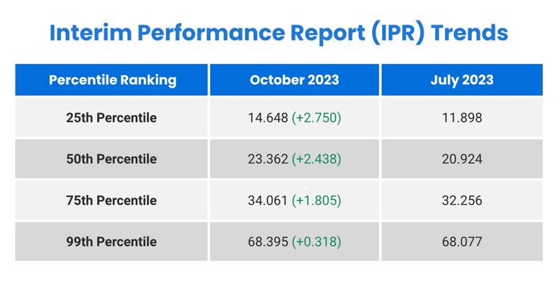
Task: Click the green change "(+2.438)"
Action: point(316,159)
